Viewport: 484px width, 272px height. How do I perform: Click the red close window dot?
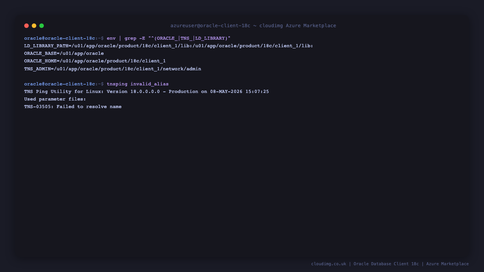point(26,26)
